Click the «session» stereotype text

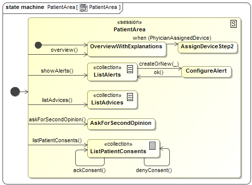129,22
